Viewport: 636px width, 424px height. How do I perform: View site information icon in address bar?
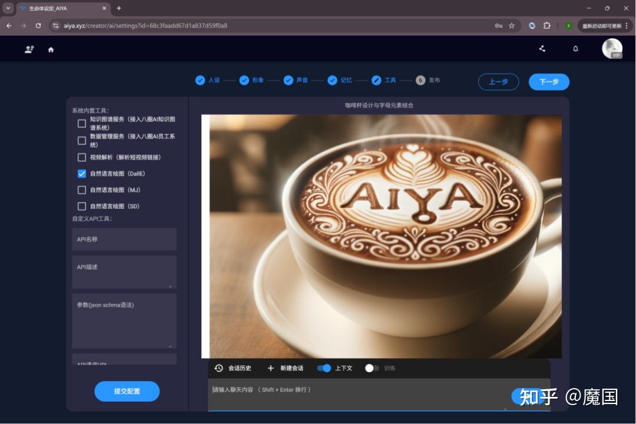point(55,25)
